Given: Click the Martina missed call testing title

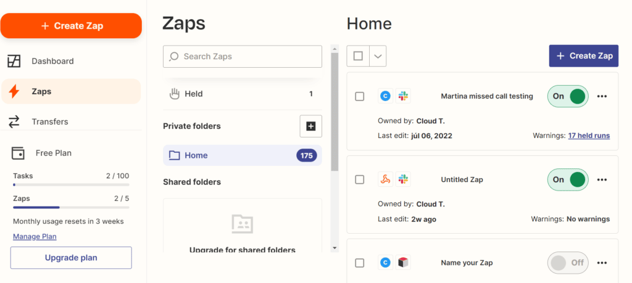Looking at the screenshot, I should pyautogui.click(x=487, y=96).
